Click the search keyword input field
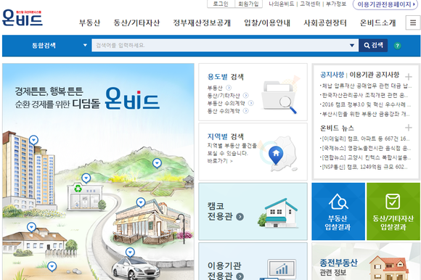421x280 pixels. click(220, 45)
